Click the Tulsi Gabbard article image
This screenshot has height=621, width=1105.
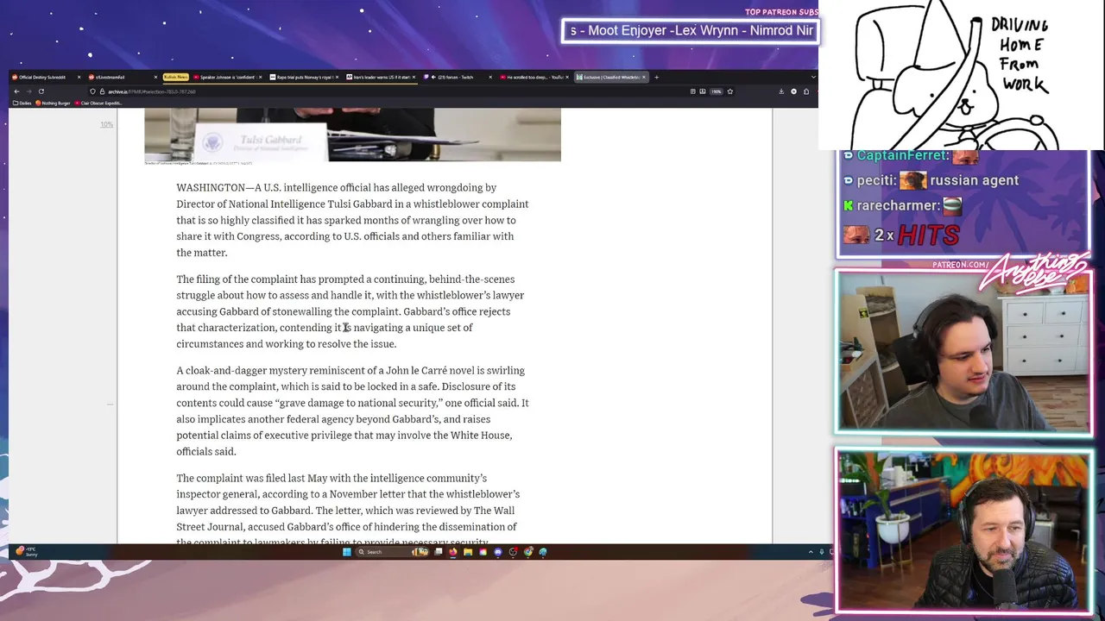click(352, 135)
